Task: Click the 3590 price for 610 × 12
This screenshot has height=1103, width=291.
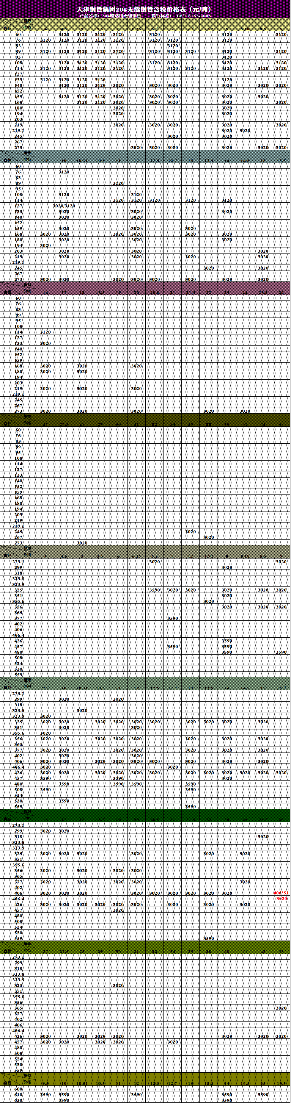Action: [x=136, y=1094]
